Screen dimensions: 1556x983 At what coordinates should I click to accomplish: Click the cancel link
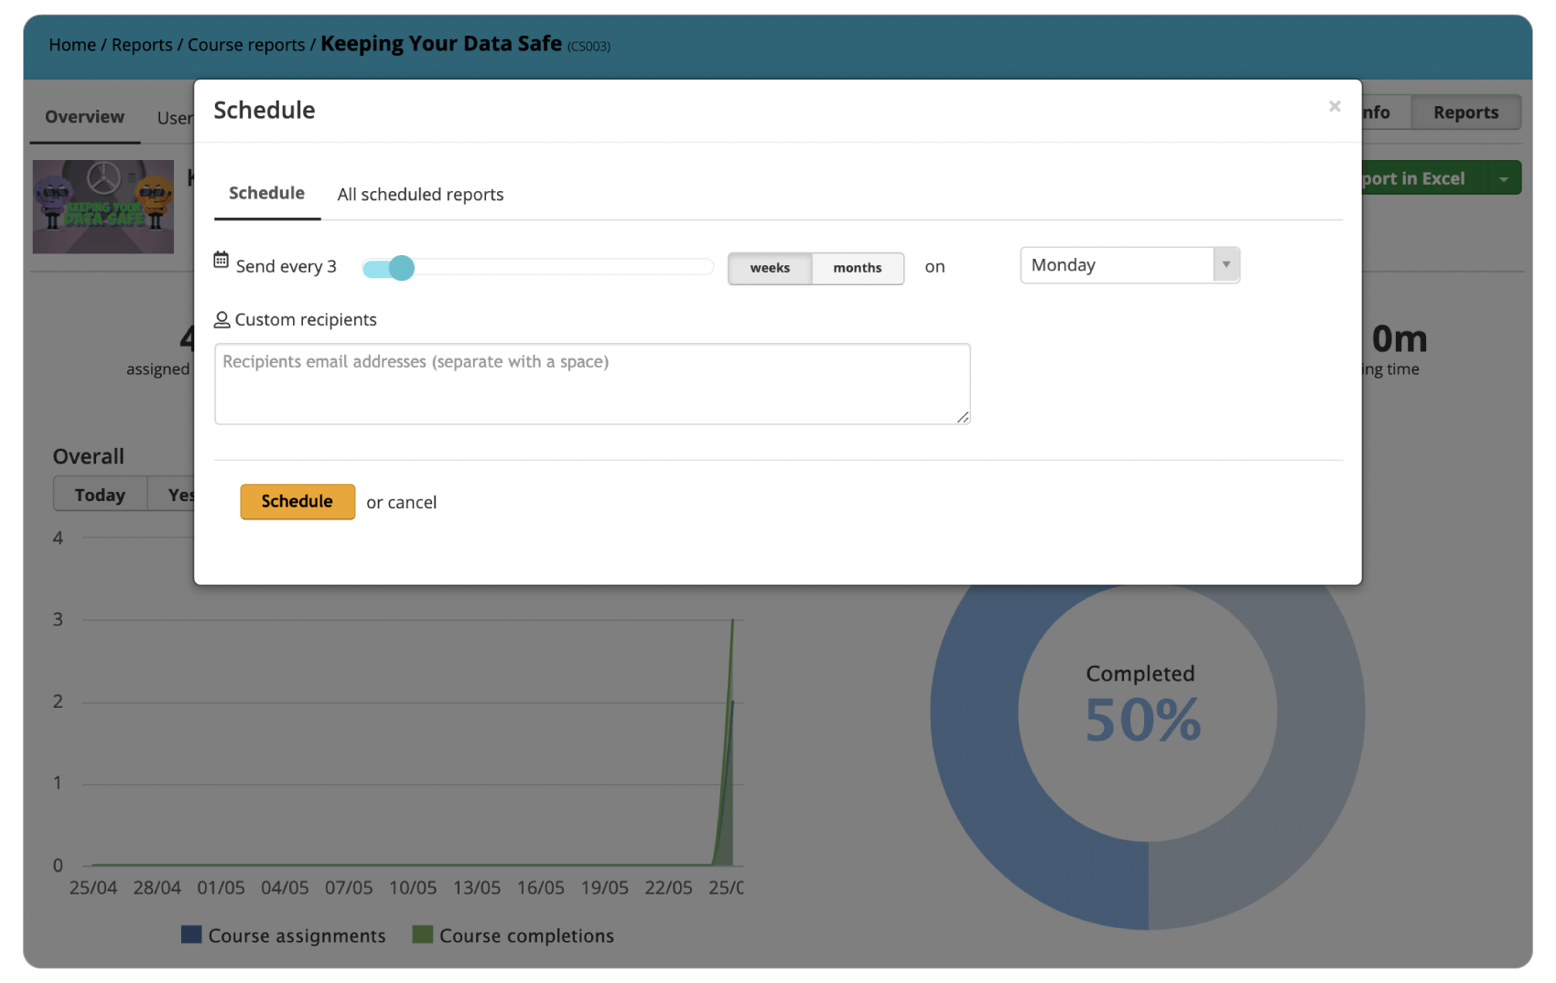[x=412, y=503]
